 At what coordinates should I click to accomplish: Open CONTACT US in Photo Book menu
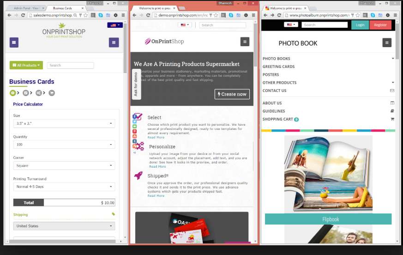pyautogui.click(x=275, y=91)
